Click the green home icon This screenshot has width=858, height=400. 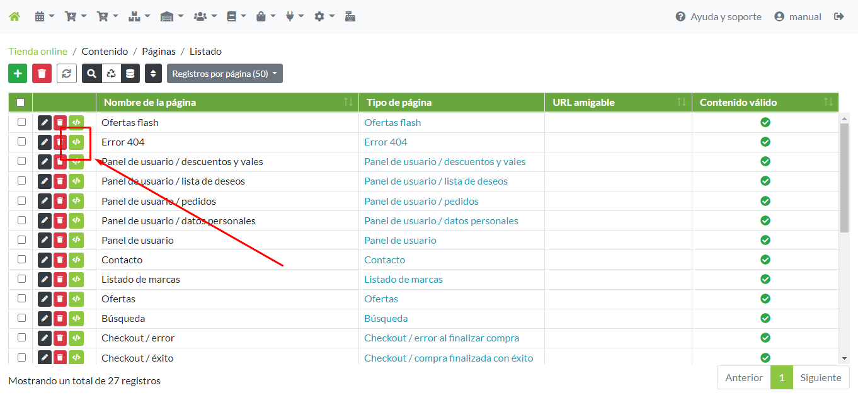click(x=14, y=17)
